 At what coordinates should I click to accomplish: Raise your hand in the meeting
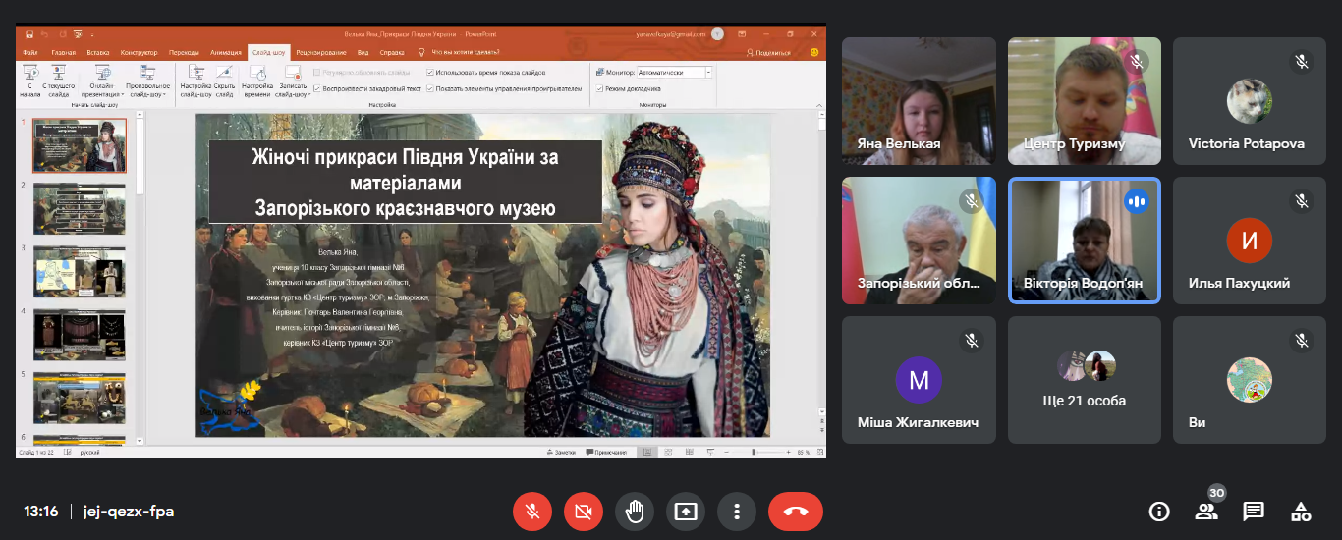point(635,512)
